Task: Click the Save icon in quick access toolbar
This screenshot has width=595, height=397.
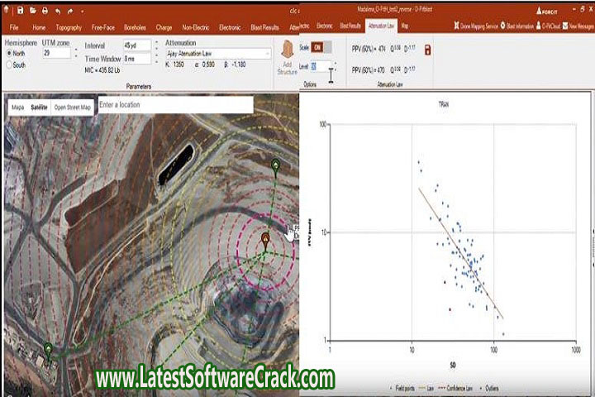Action: (21, 10)
